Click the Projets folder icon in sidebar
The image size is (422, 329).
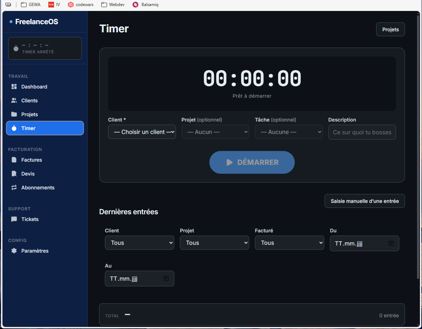click(14, 114)
